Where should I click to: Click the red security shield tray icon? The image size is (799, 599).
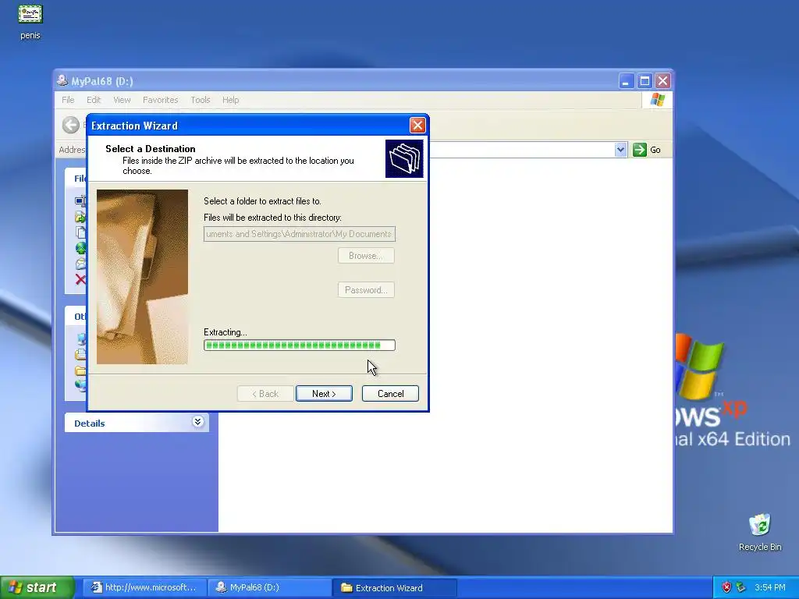point(726,587)
